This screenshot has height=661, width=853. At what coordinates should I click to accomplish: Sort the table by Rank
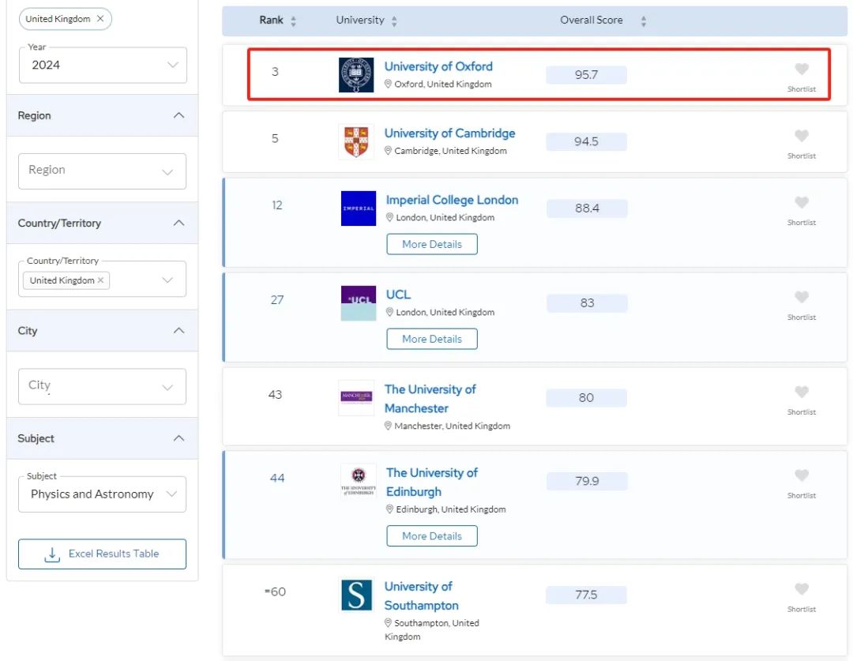point(293,21)
